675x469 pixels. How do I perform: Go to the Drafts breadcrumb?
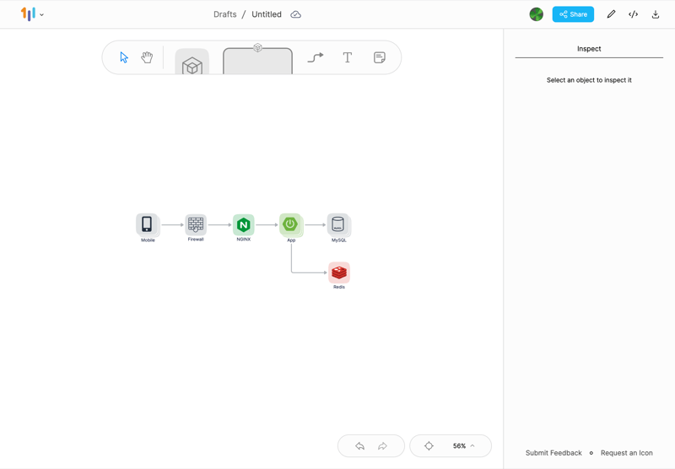(225, 14)
